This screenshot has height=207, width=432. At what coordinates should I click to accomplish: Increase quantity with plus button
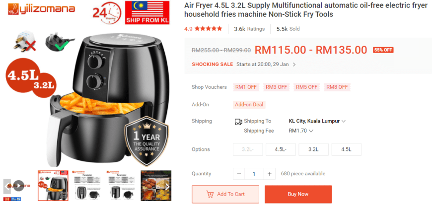(x=270, y=174)
